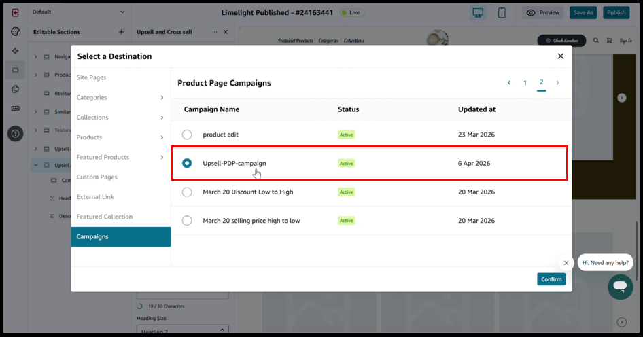Expand the Featured Products submenu arrow
Viewport: 643px width, 337px height.
[162, 158]
